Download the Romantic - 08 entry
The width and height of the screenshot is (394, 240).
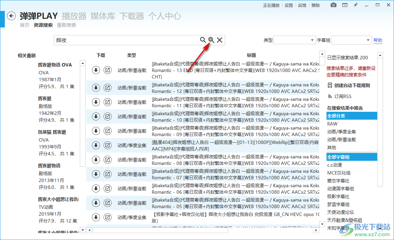[x=96, y=160]
